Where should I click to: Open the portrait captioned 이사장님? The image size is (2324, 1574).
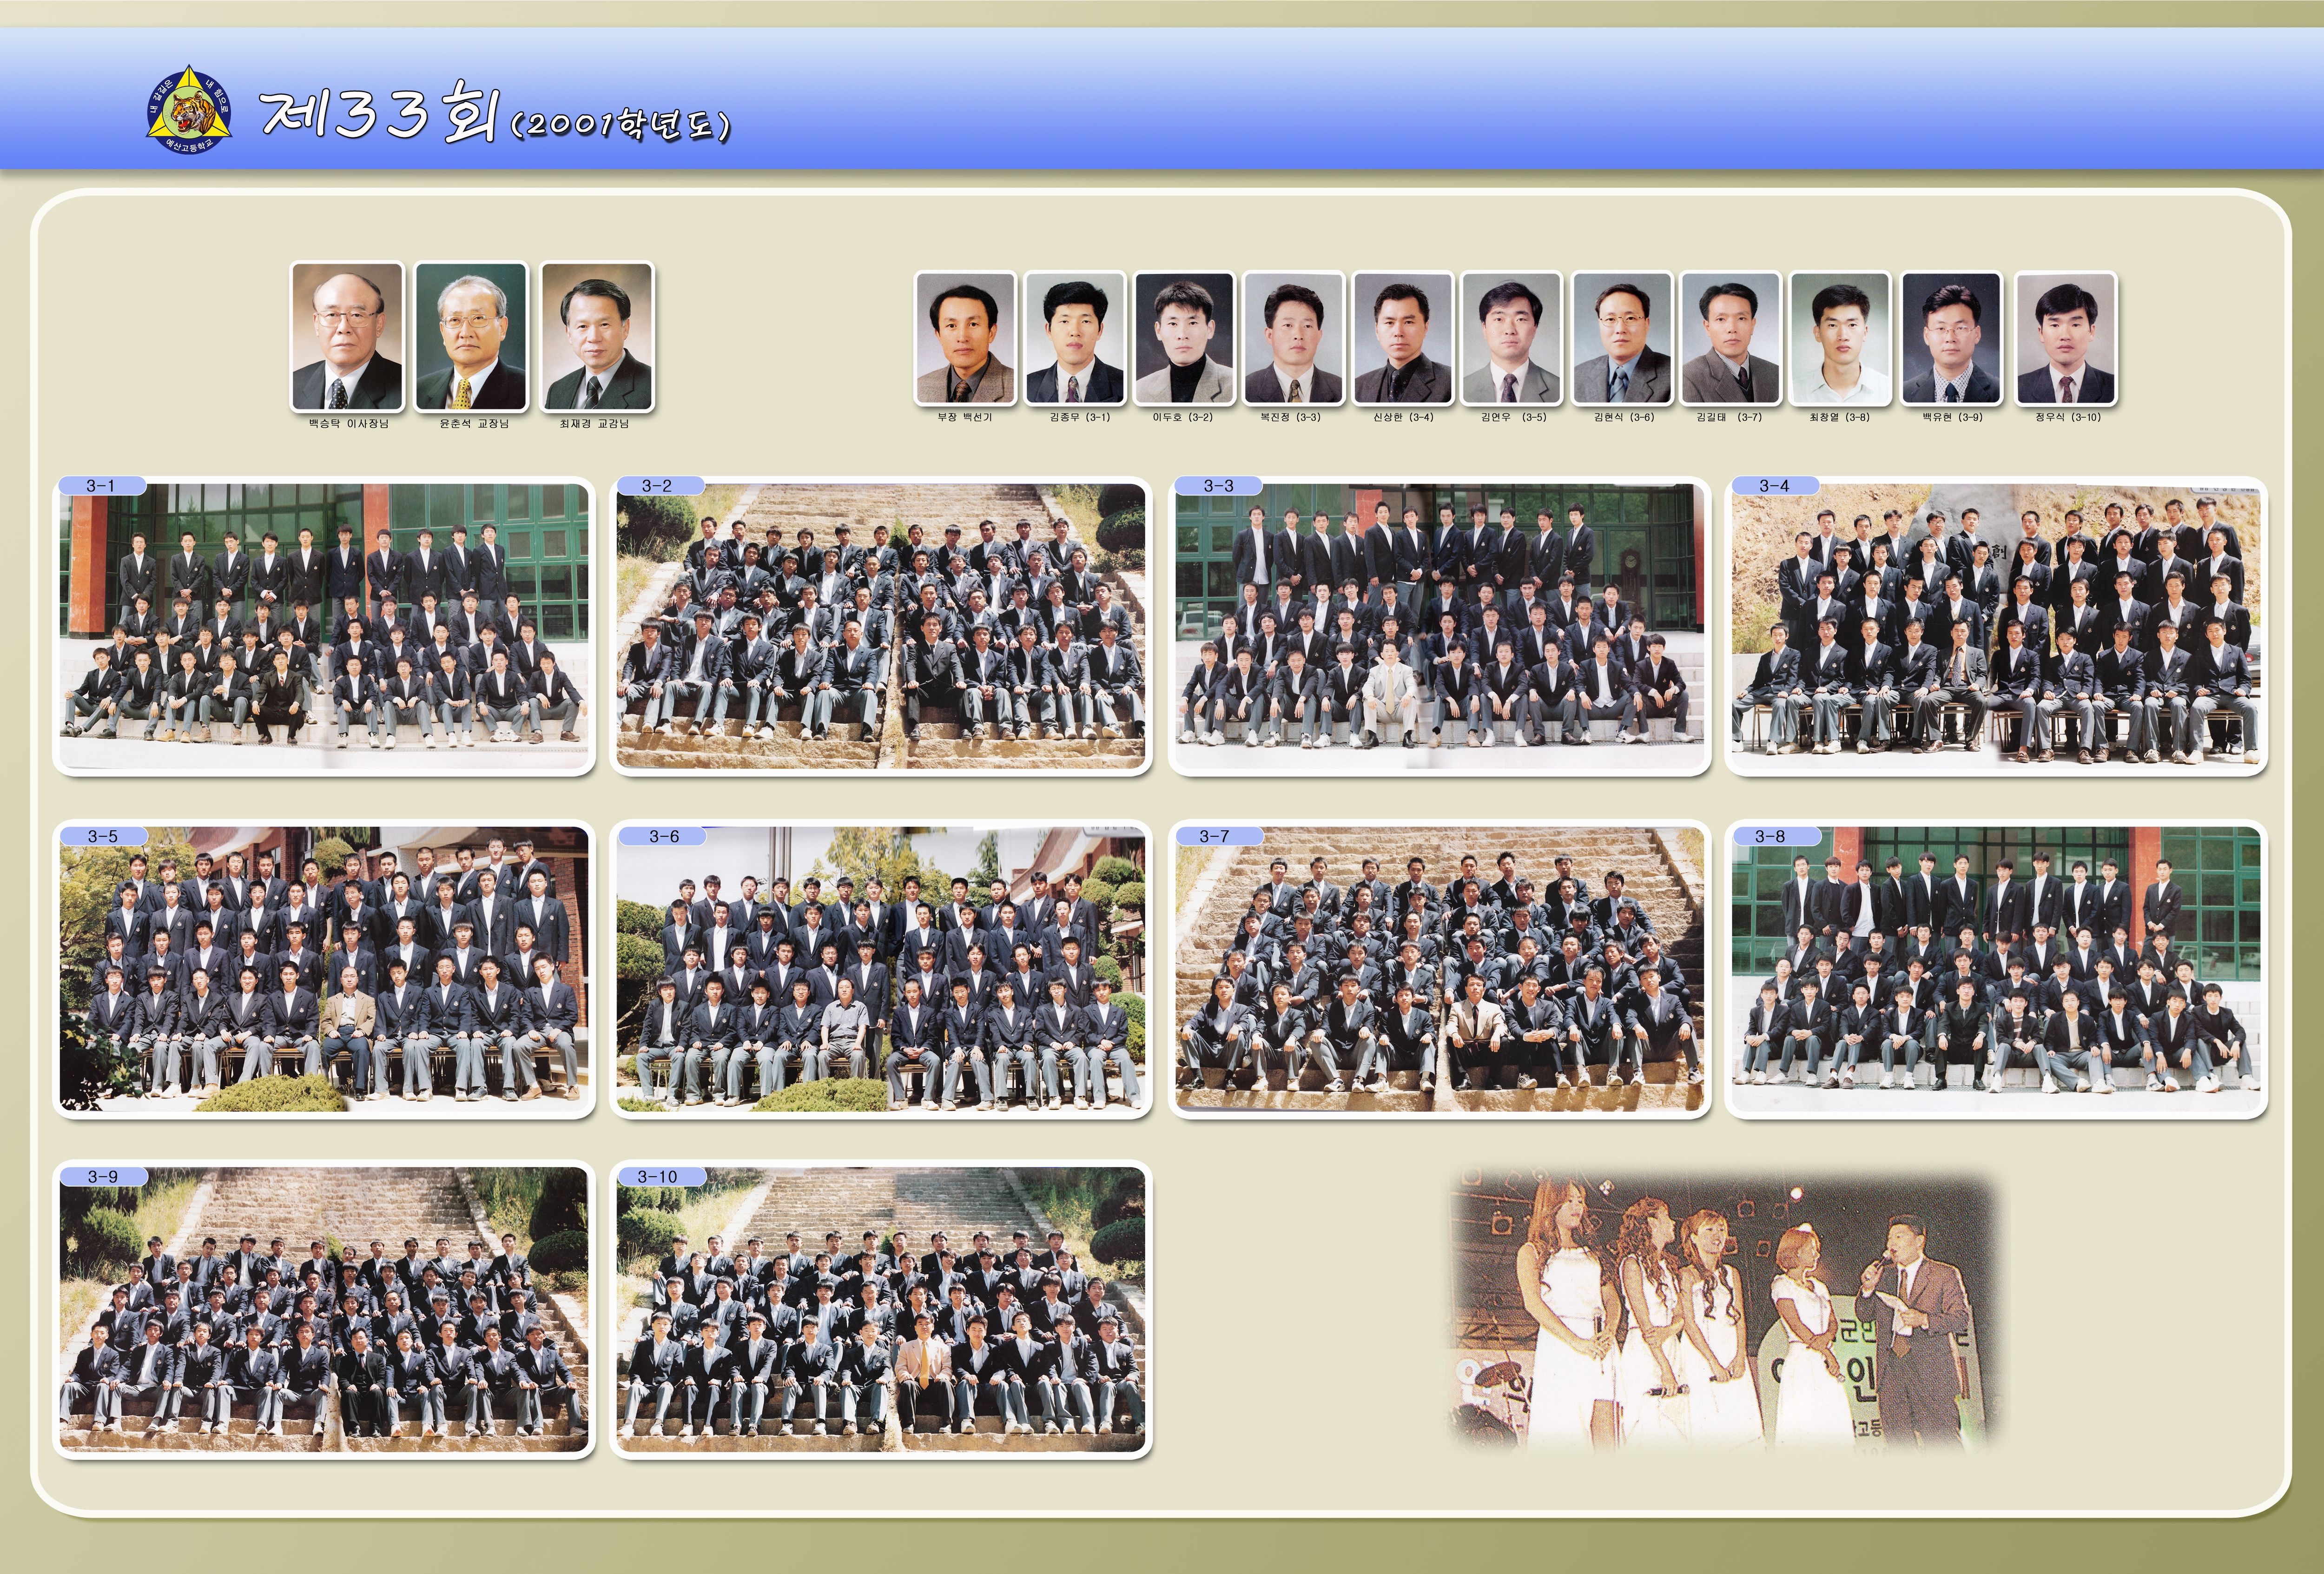click(x=347, y=335)
